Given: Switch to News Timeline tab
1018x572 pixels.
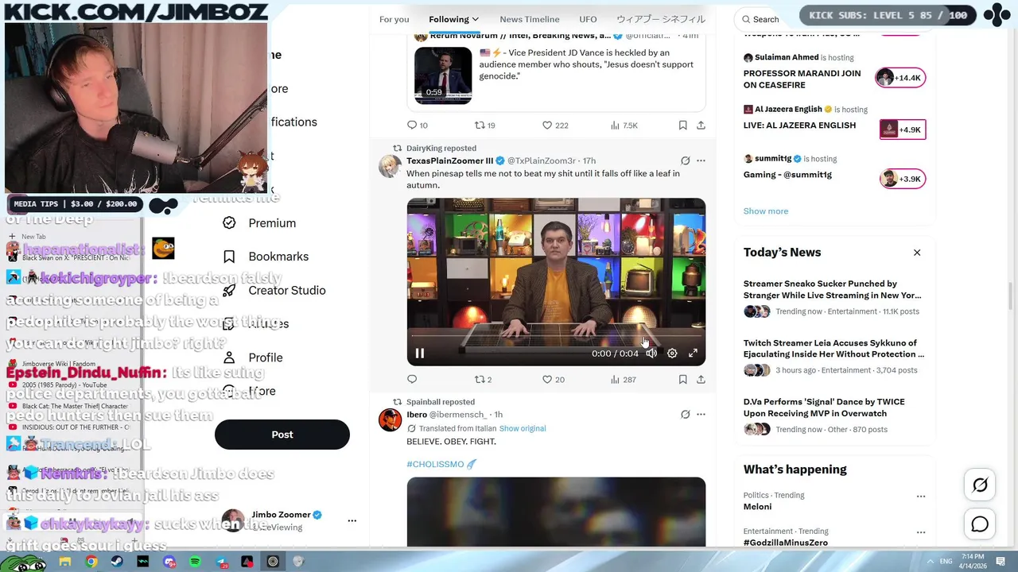Looking at the screenshot, I should 530,19.
